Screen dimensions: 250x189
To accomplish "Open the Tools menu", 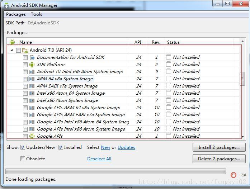I will click(x=37, y=14).
